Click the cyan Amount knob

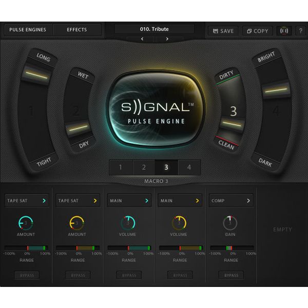click(26, 223)
